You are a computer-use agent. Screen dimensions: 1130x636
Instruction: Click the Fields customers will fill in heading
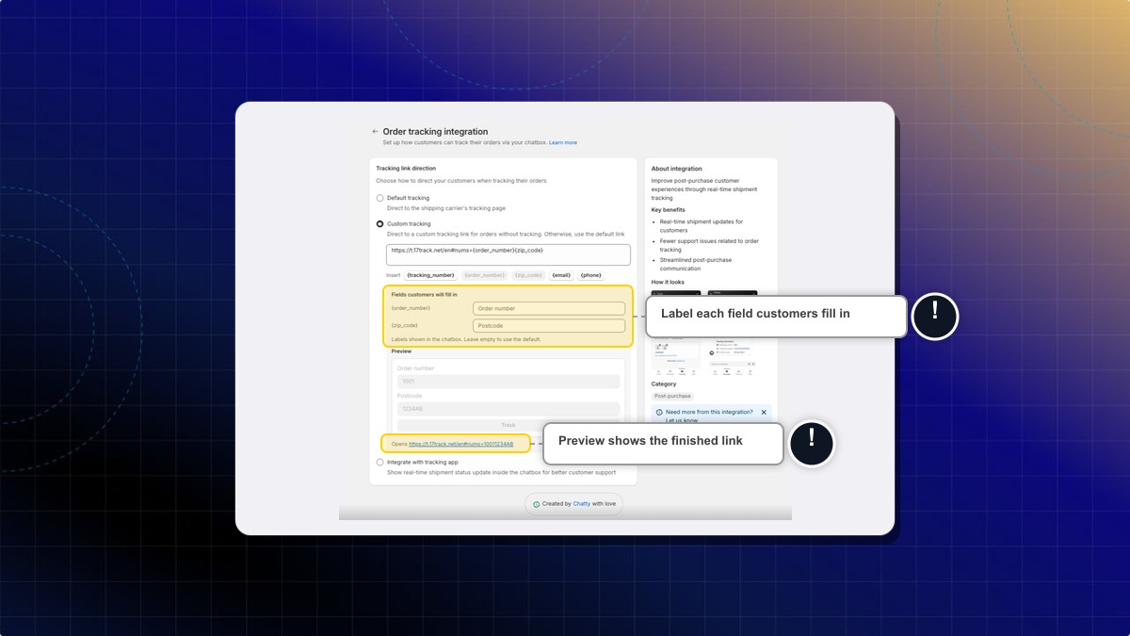click(x=424, y=295)
